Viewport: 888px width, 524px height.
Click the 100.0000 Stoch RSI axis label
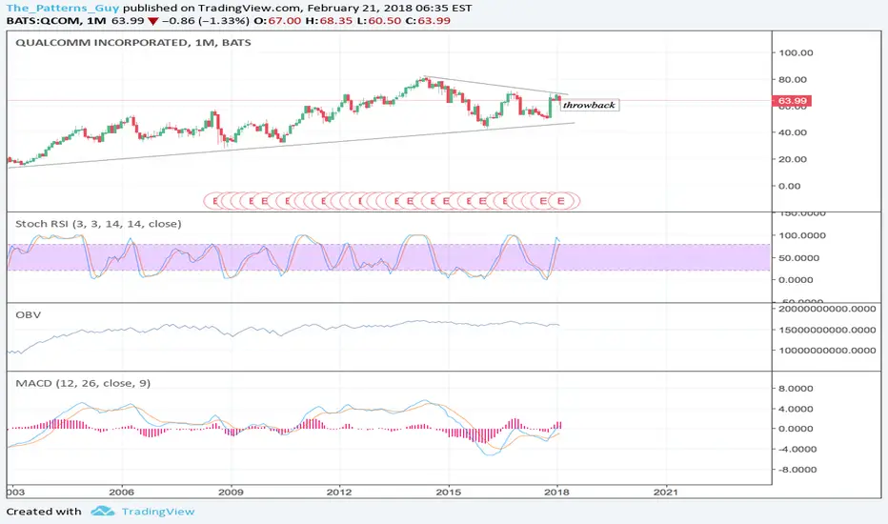tap(802, 235)
